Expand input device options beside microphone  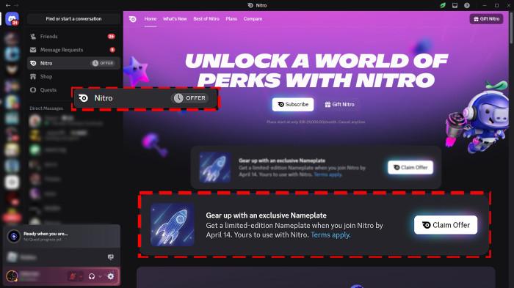coord(81,276)
